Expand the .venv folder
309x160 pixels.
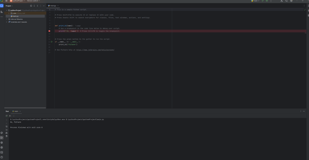click(x=9, y=13)
